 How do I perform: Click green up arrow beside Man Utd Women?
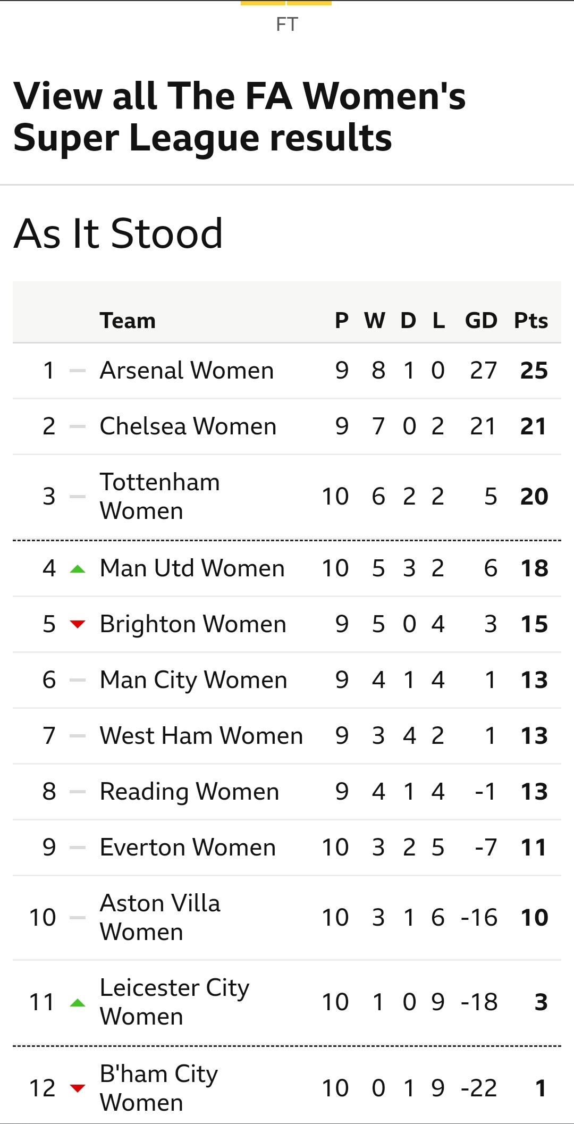tap(78, 569)
